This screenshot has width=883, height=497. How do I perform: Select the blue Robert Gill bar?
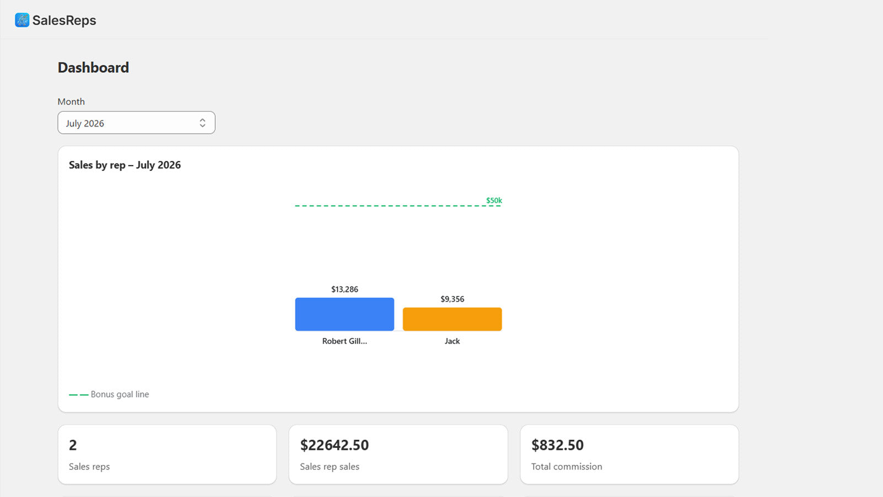pyautogui.click(x=344, y=314)
